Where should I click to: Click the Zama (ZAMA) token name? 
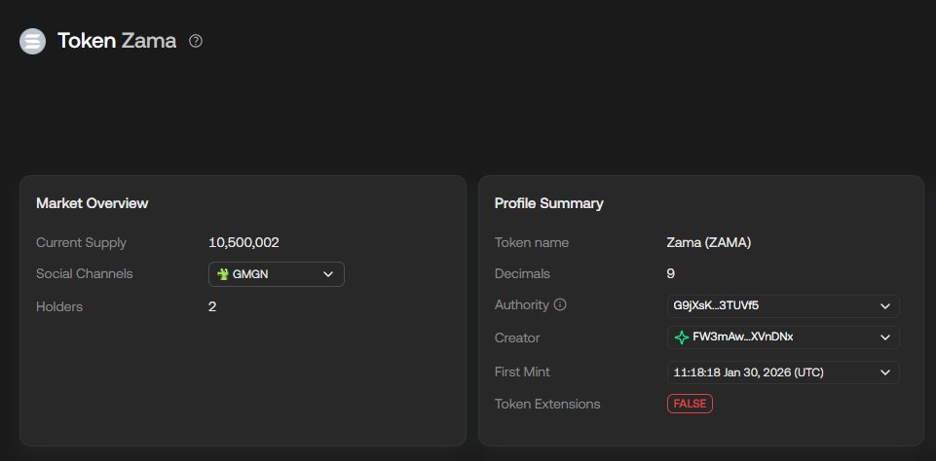(708, 242)
